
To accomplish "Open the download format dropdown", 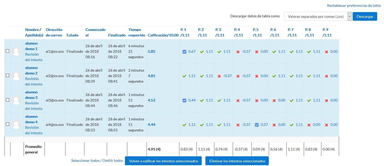I will click(318, 16).
